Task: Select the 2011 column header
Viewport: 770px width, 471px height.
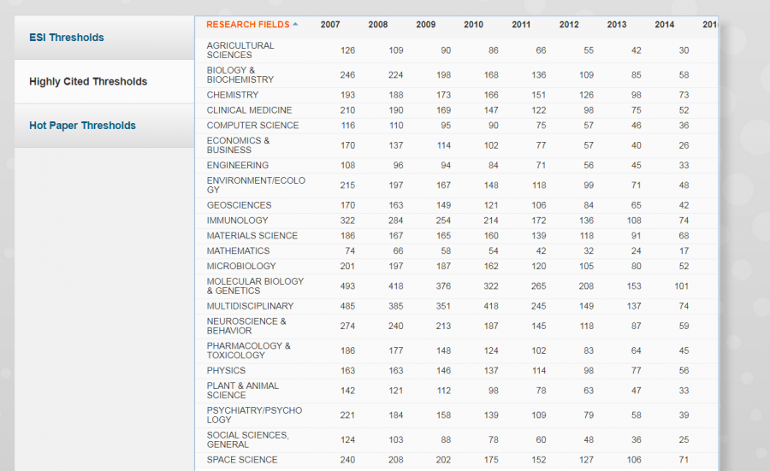Action: [x=521, y=25]
